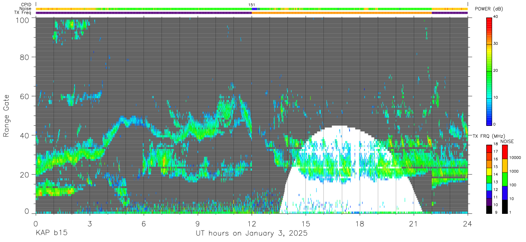Select the 17 tick on the TX FRQ legend
Viewport: 526px width, 242px height.
click(x=496, y=152)
